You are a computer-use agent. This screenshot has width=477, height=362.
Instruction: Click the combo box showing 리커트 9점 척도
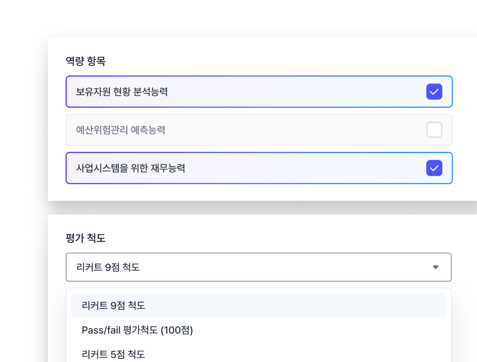[x=258, y=267]
